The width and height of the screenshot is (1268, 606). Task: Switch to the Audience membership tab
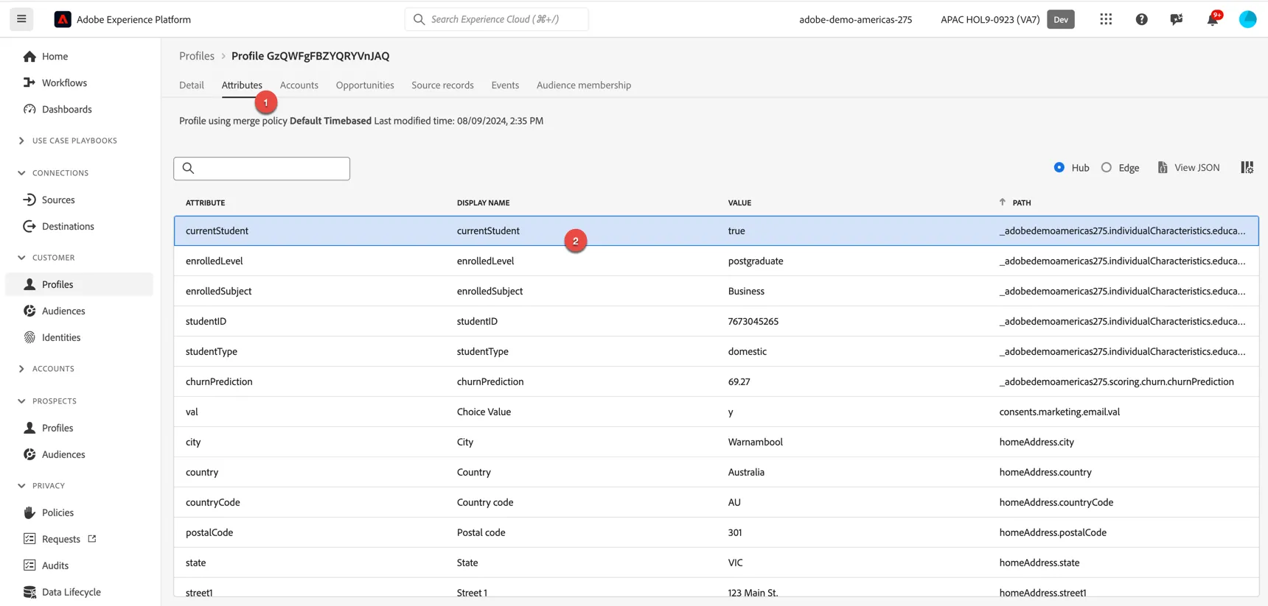[x=584, y=85]
